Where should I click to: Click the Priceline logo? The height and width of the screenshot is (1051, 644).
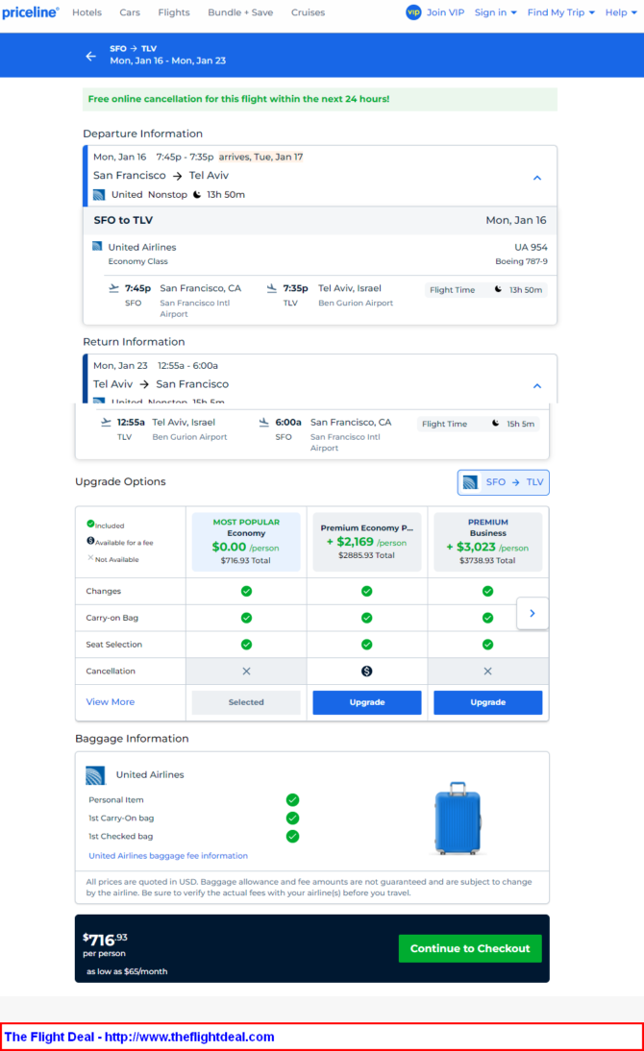[30, 12]
